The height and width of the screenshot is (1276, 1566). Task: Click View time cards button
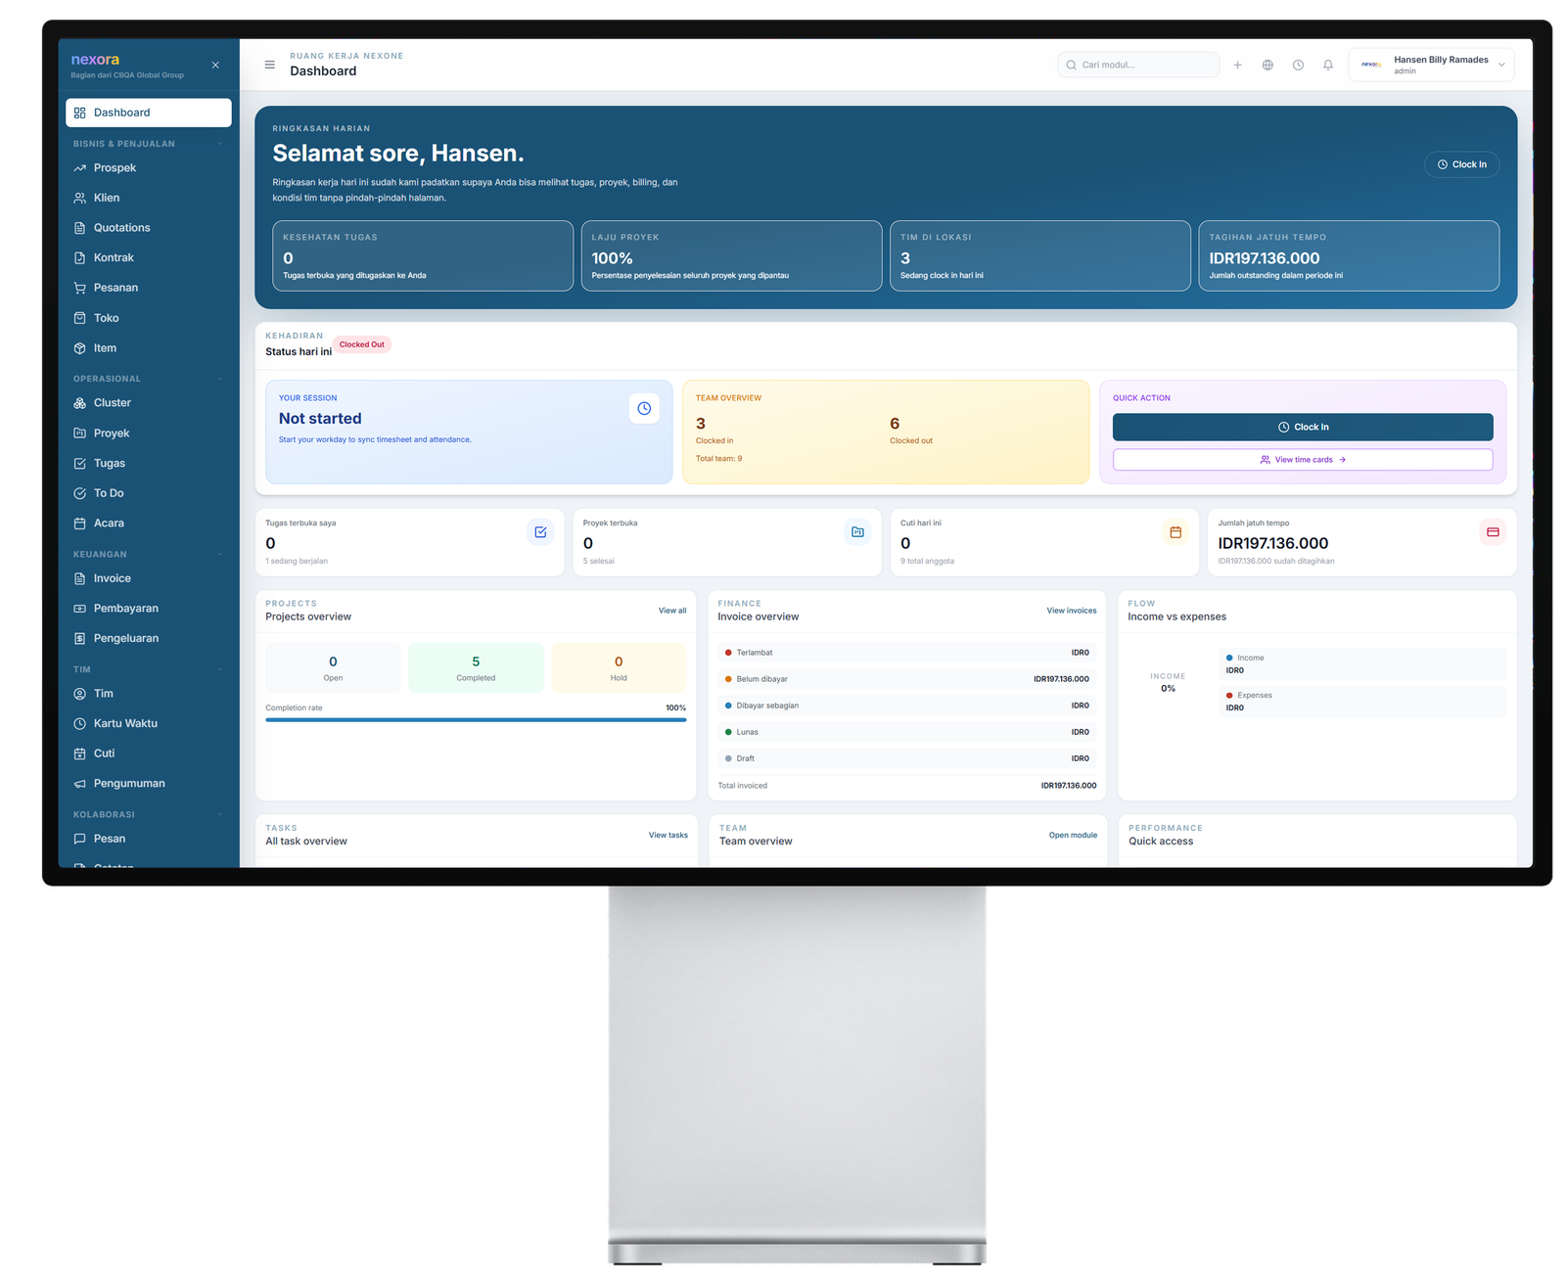[1303, 460]
